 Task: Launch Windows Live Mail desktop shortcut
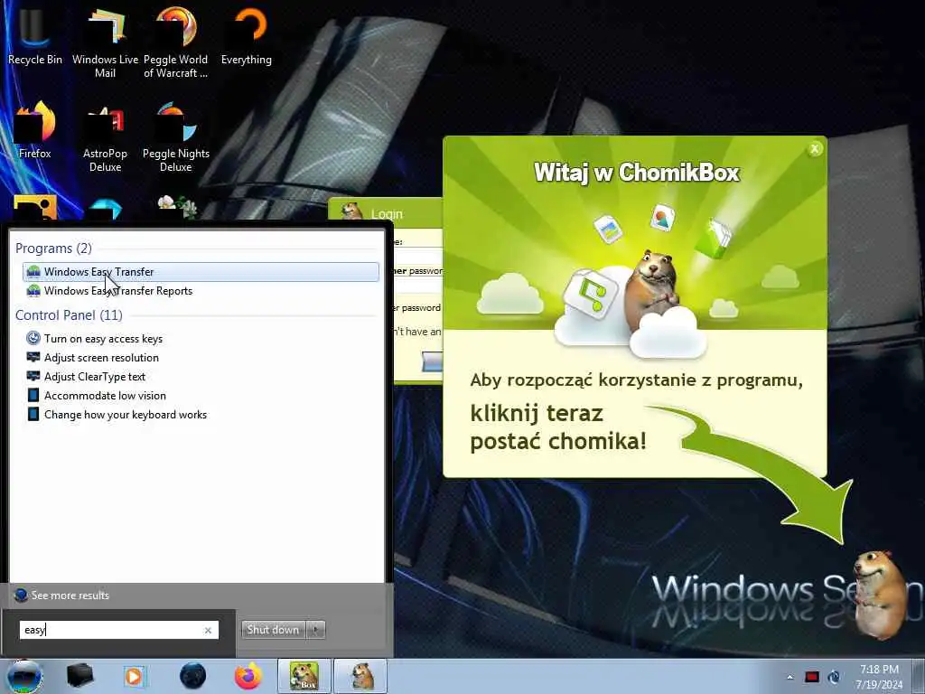(105, 42)
